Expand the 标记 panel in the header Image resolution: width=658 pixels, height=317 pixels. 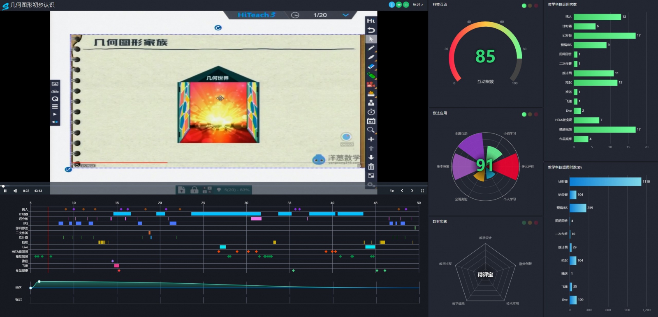click(x=418, y=5)
